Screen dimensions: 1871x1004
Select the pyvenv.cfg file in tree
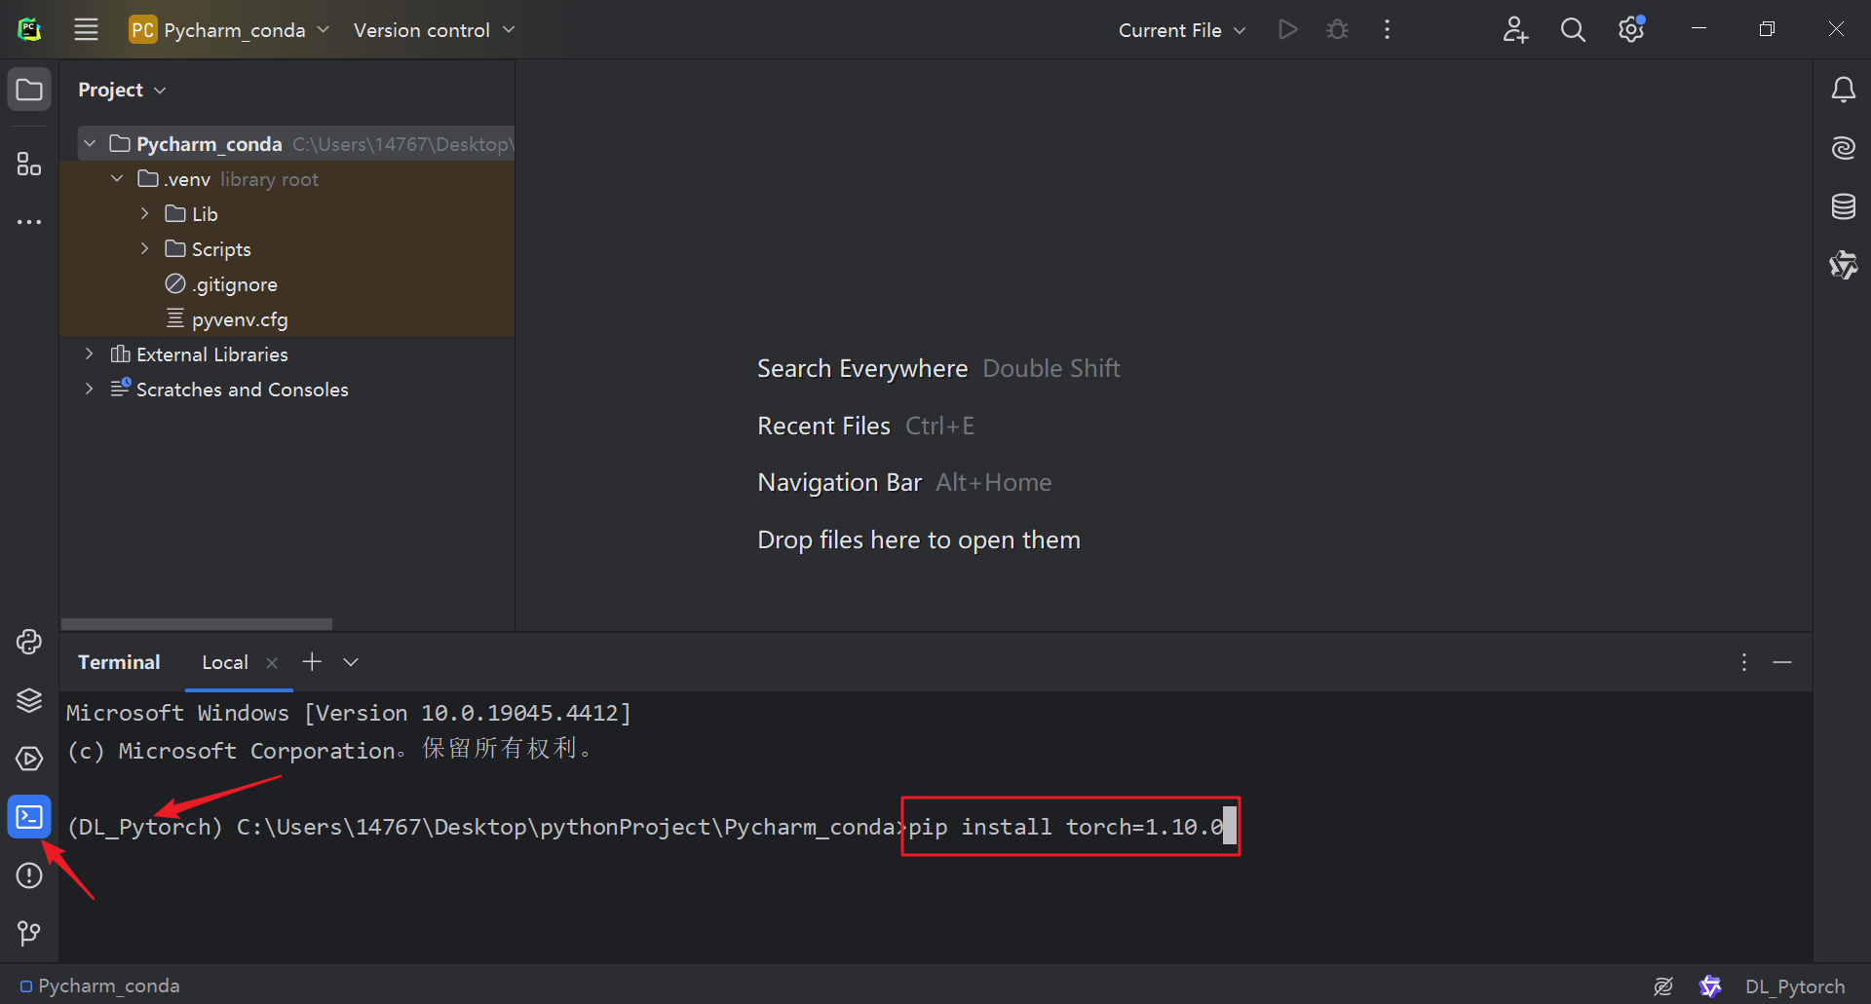pyautogui.click(x=240, y=319)
